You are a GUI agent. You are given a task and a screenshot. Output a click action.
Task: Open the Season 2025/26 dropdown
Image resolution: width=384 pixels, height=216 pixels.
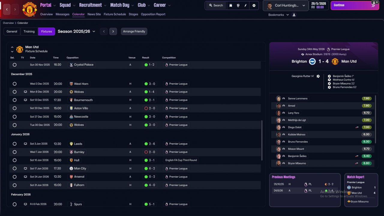click(76, 31)
